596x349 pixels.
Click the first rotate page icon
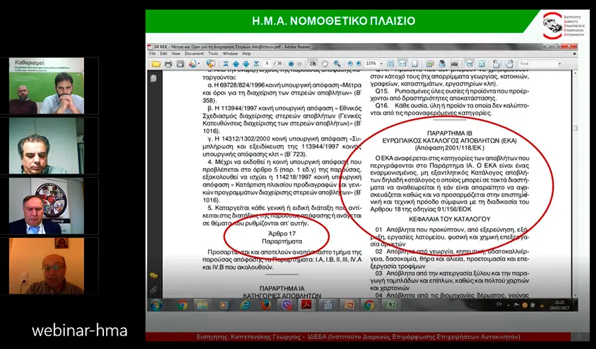[497, 63]
